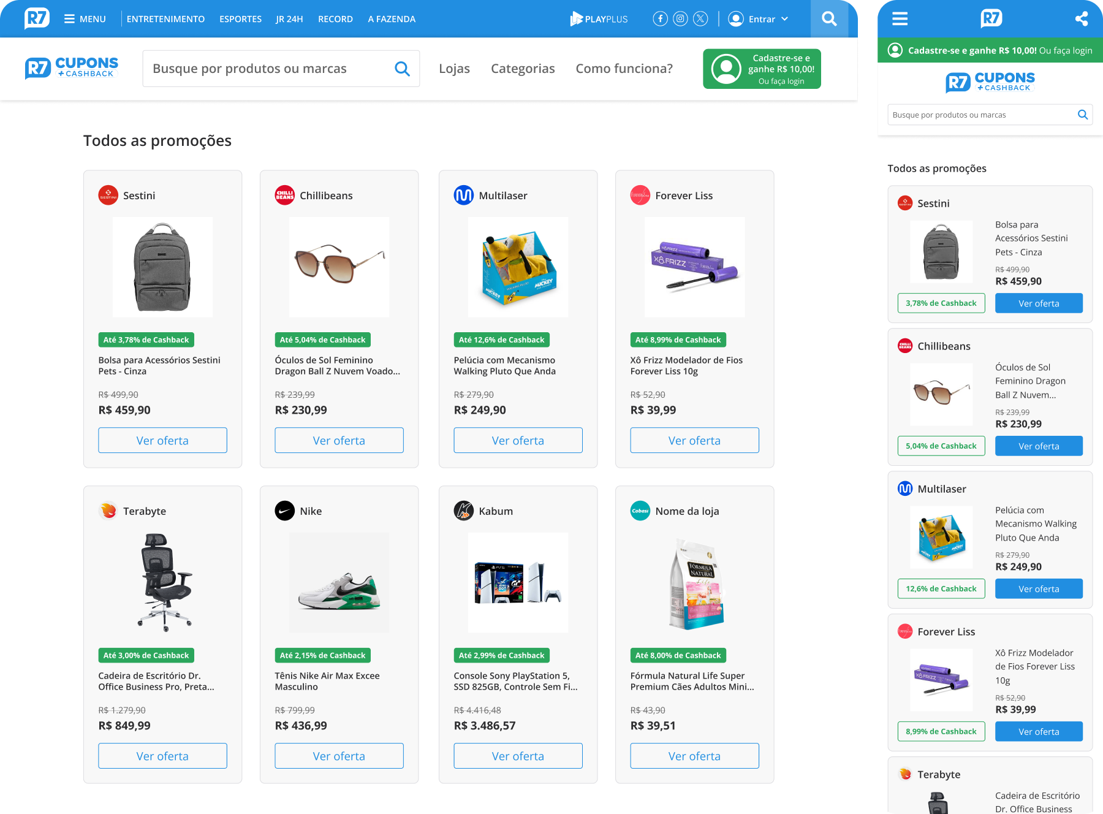This screenshot has width=1103, height=814.
Task: Open Como funciona? page
Action: tap(624, 69)
